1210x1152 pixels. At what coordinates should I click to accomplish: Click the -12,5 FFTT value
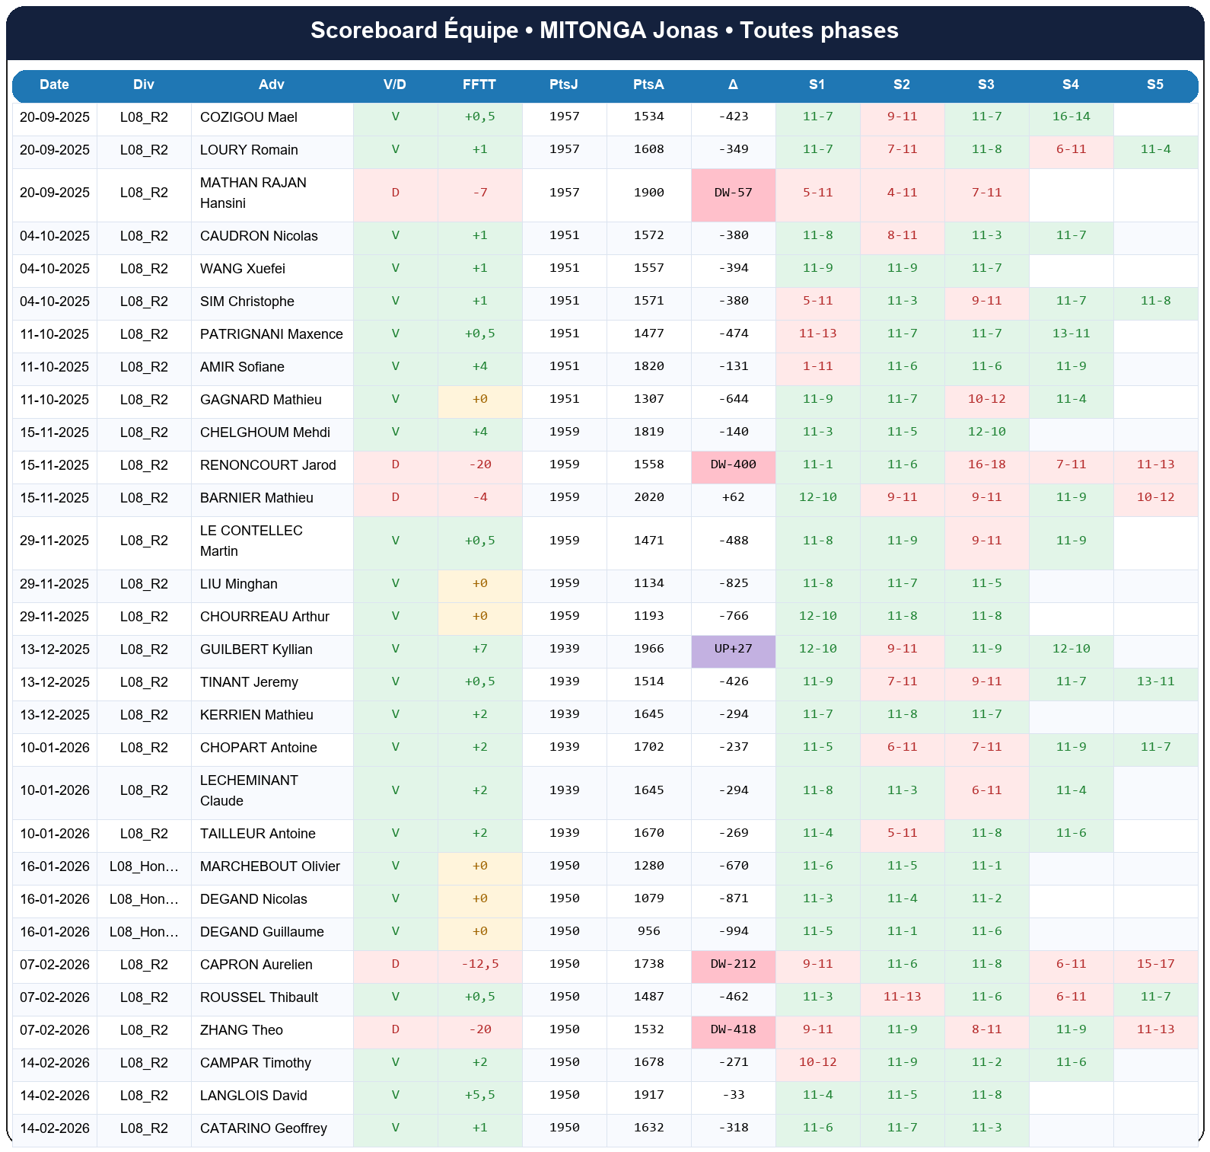tap(479, 964)
